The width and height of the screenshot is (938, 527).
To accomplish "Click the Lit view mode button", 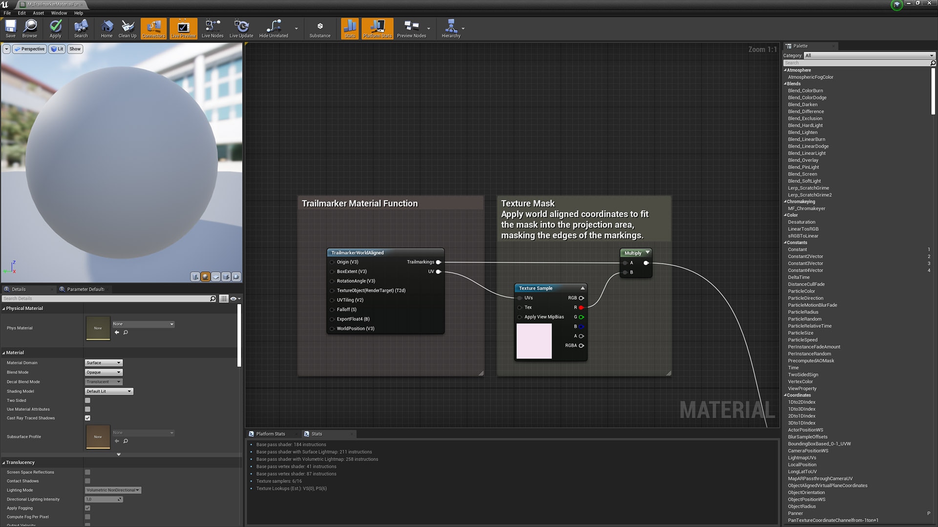I will (57, 49).
